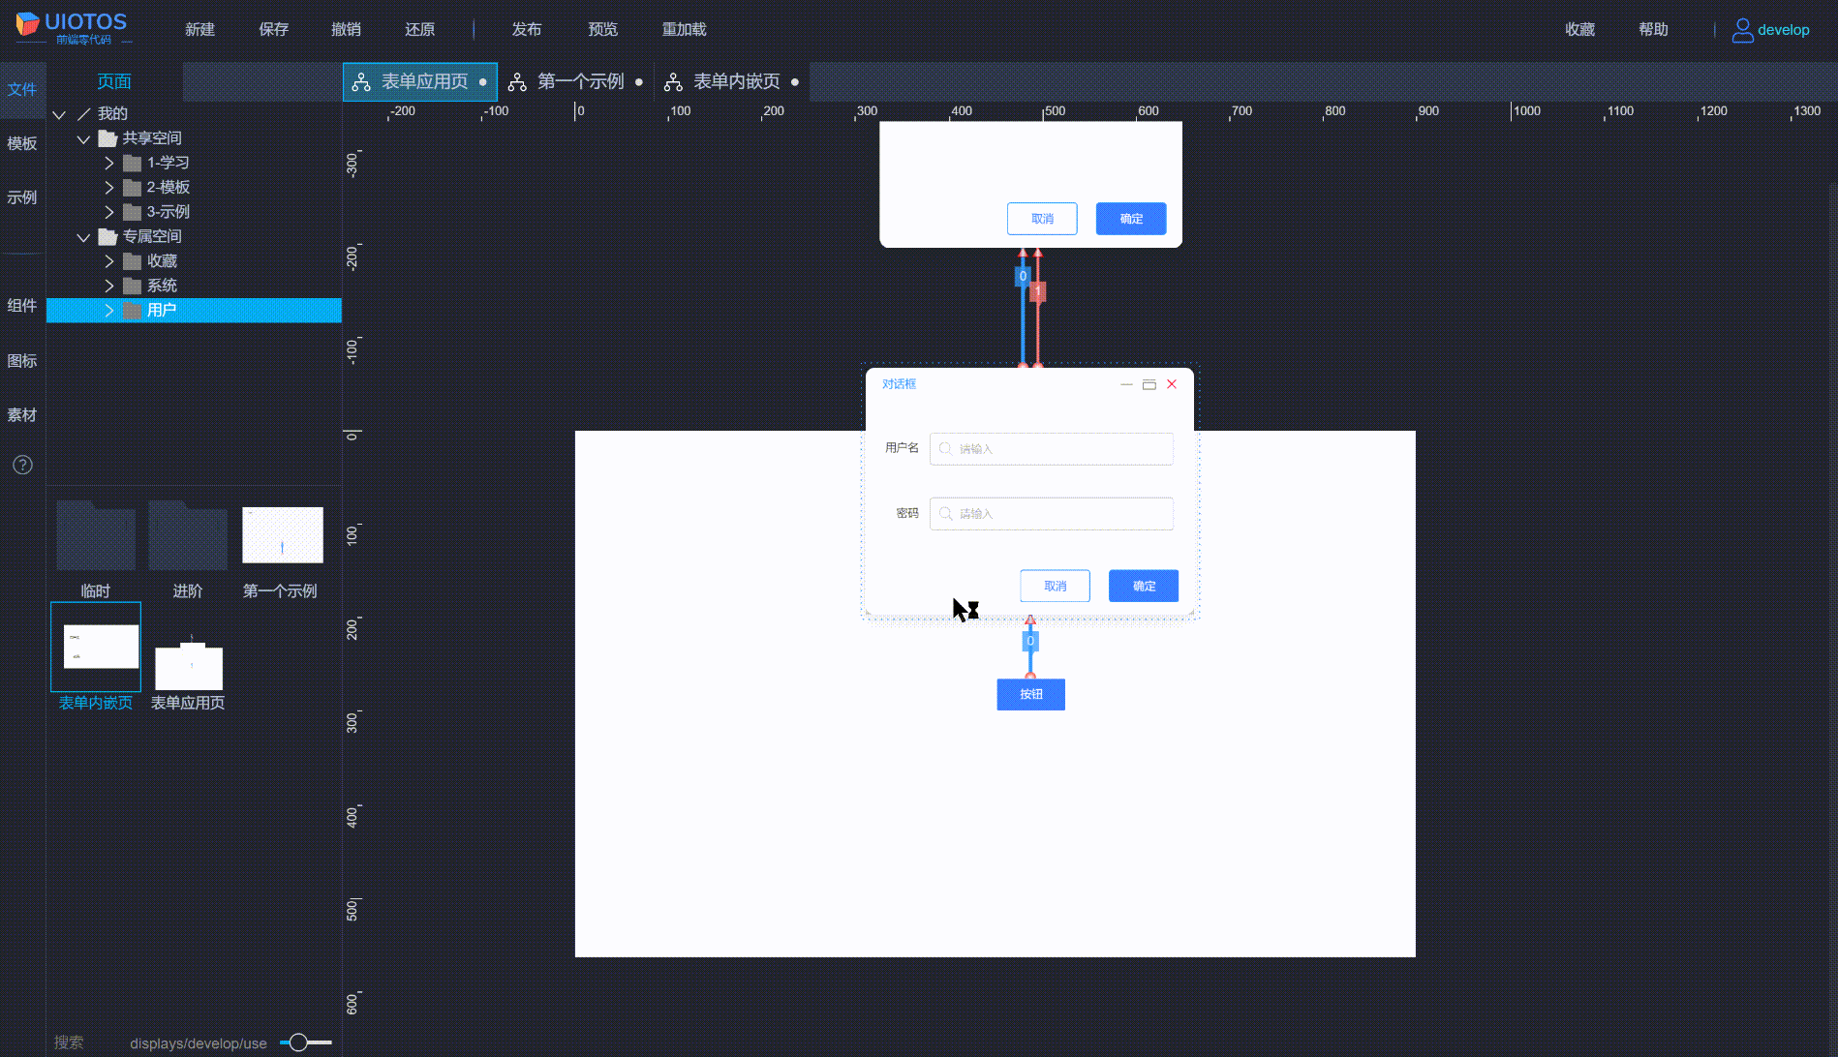This screenshot has height=1057, width=1838.
Task: Switch to the 图标 sidebar tab
Action: click(x=22, y=361)
